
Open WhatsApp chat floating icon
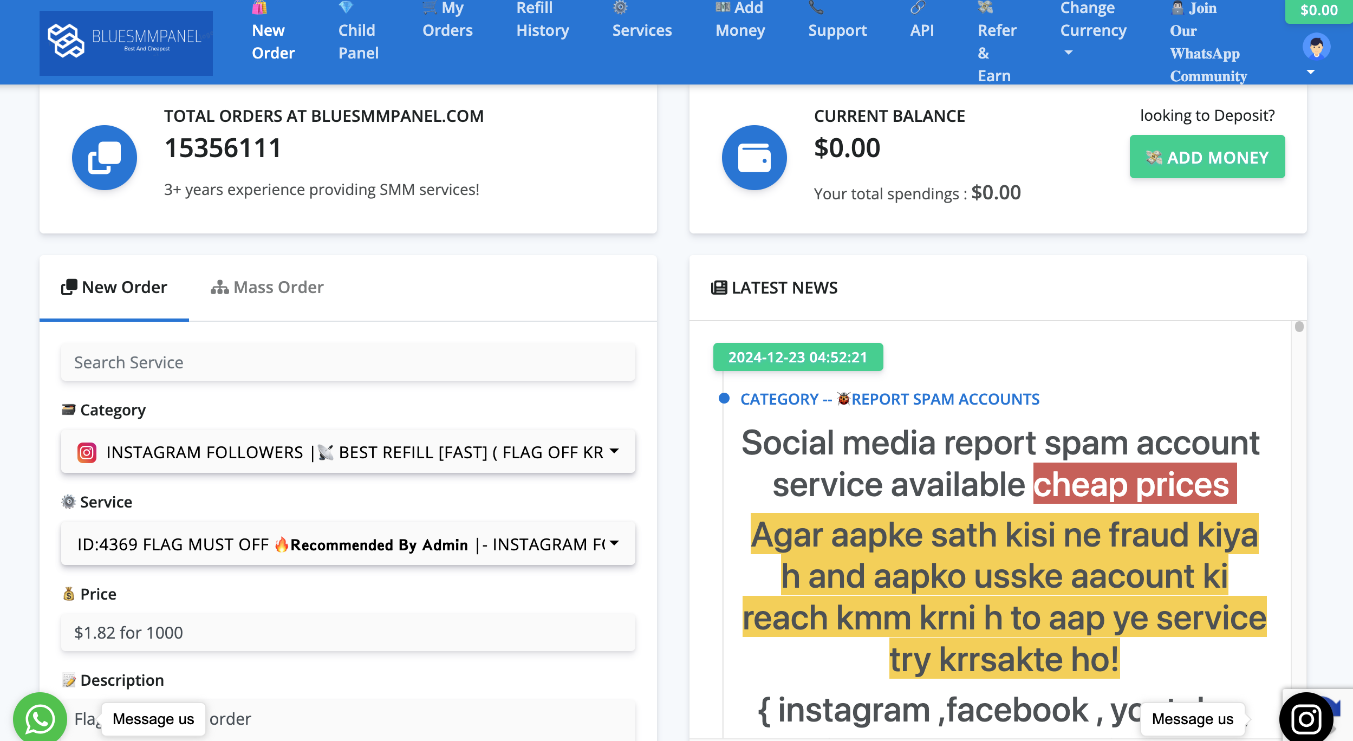[x=40, y=719]
